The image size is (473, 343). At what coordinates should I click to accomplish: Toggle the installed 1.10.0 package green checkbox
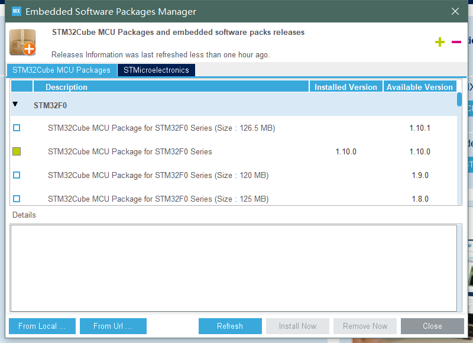click(17, 151)
